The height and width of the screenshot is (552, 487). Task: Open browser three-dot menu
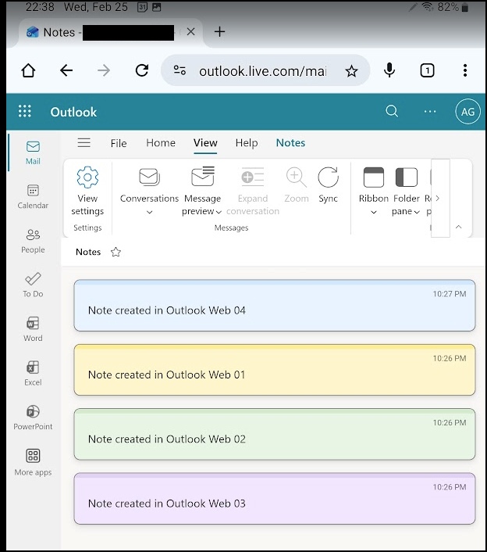pos(465,71)
